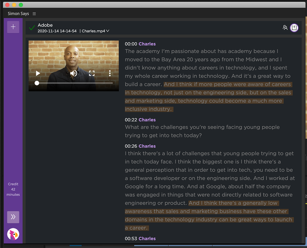Click highlighted text 'a career.'
The width and height of the screenshot is (307, 248).
136,228
